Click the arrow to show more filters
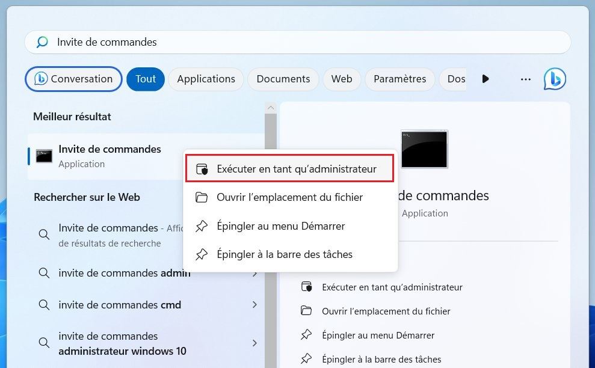Screen dimensions: 595x368 486,79
